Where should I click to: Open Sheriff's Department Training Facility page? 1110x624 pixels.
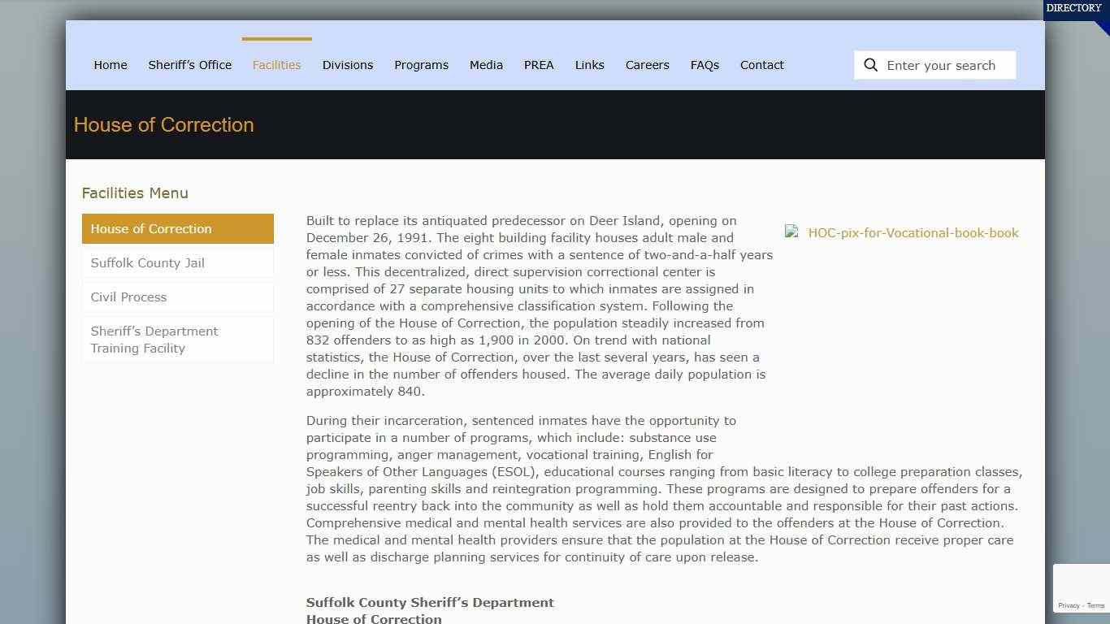coord(154,339)
